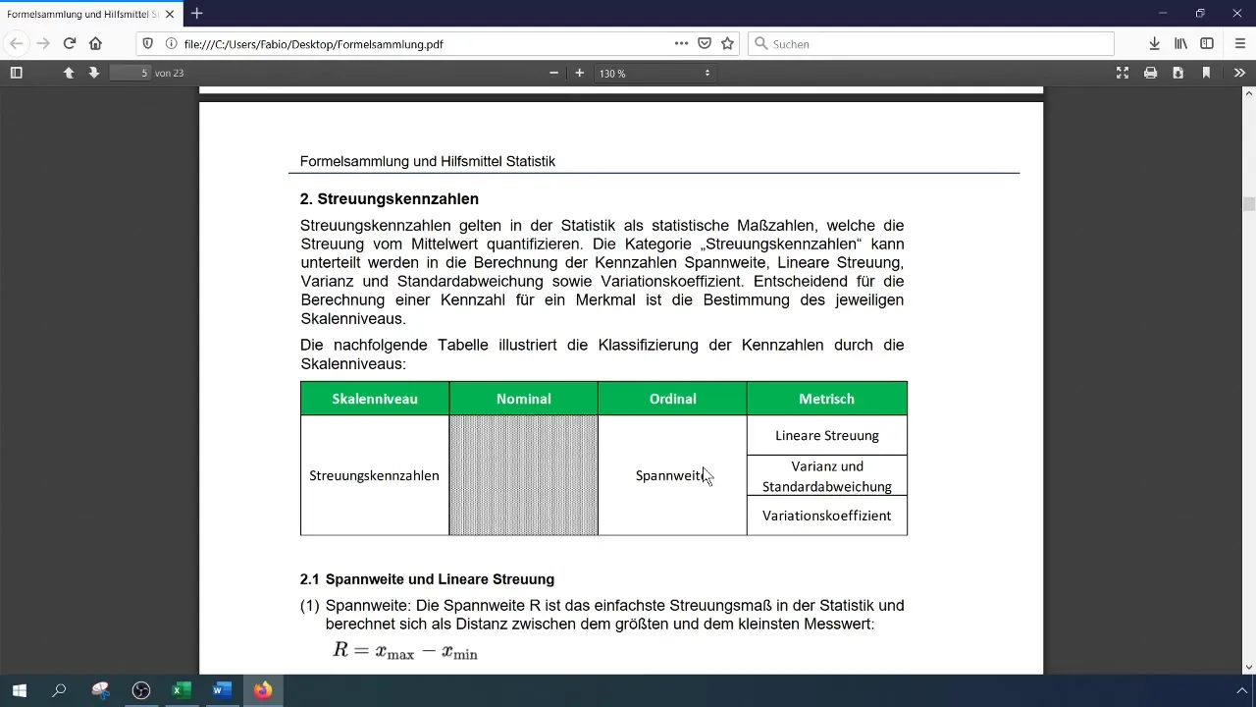Screen dimensions: 1256x707
Task: Toggle the PDF sidebar
Action: (x=16, y=73)
